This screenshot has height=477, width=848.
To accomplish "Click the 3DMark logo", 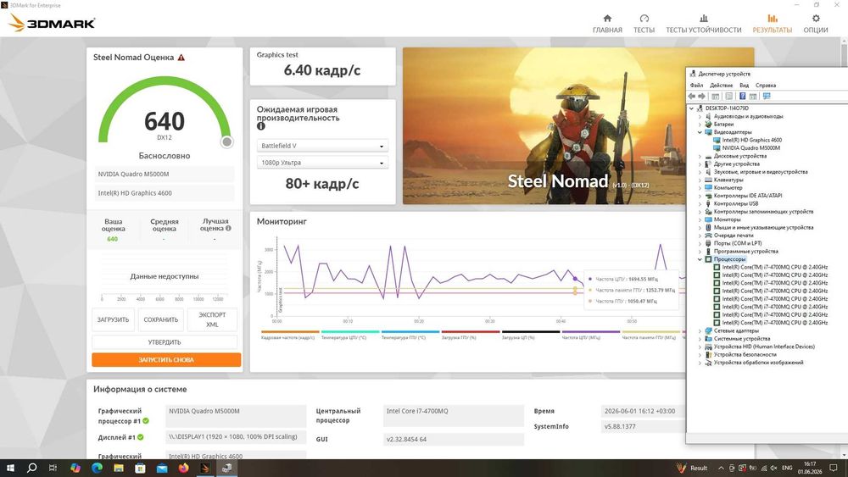I will coord(53,23).
